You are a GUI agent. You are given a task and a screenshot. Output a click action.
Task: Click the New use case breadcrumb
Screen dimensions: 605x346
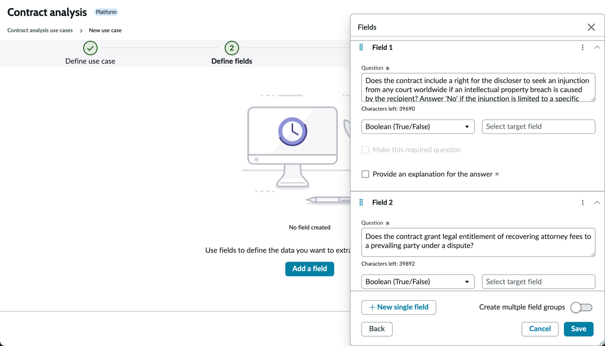[x=105, y=30]
